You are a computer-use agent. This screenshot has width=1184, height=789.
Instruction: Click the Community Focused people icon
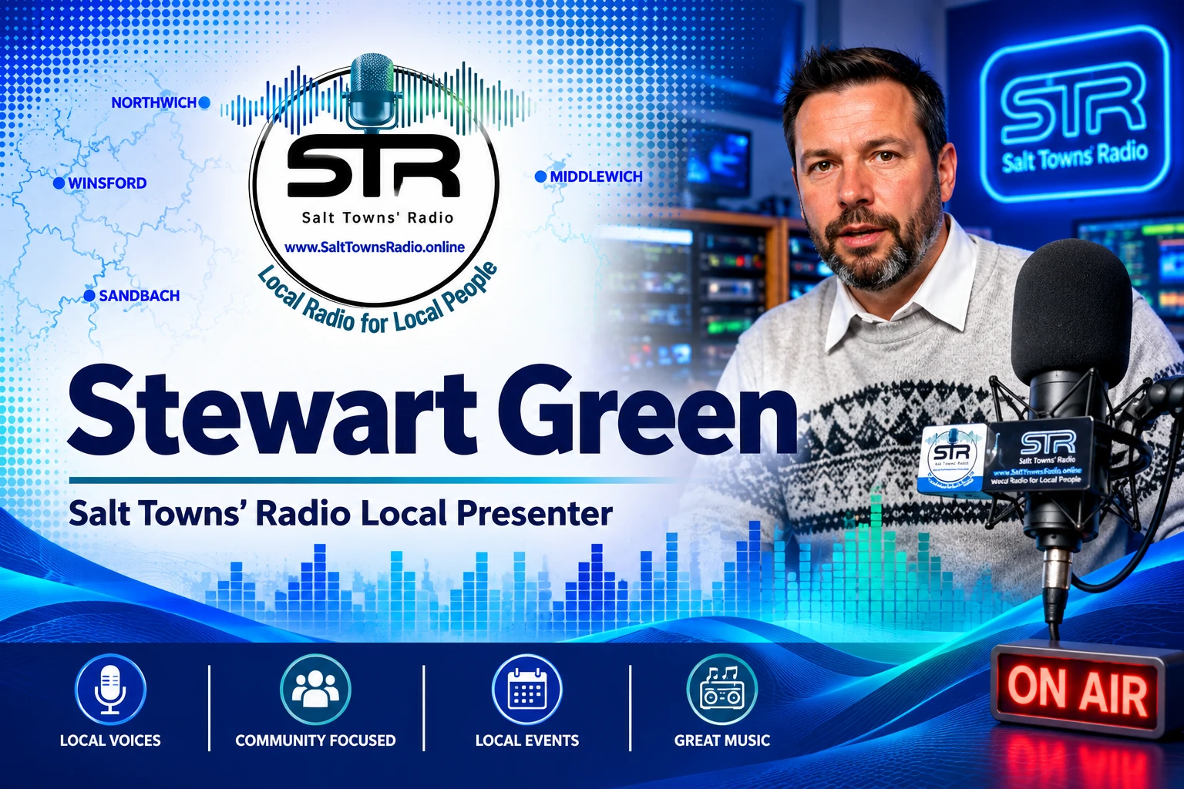(x=315, y=690)
